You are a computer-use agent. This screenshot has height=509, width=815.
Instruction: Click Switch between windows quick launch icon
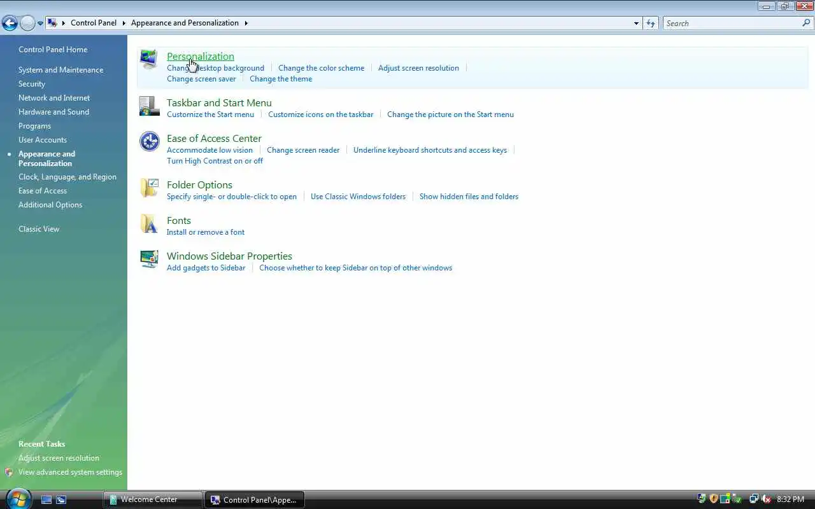(61, 499)
